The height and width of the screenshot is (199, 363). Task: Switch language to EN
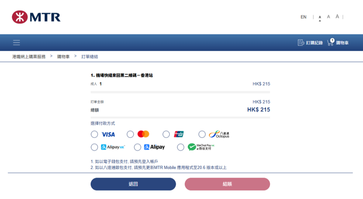[x=303, y=17]
